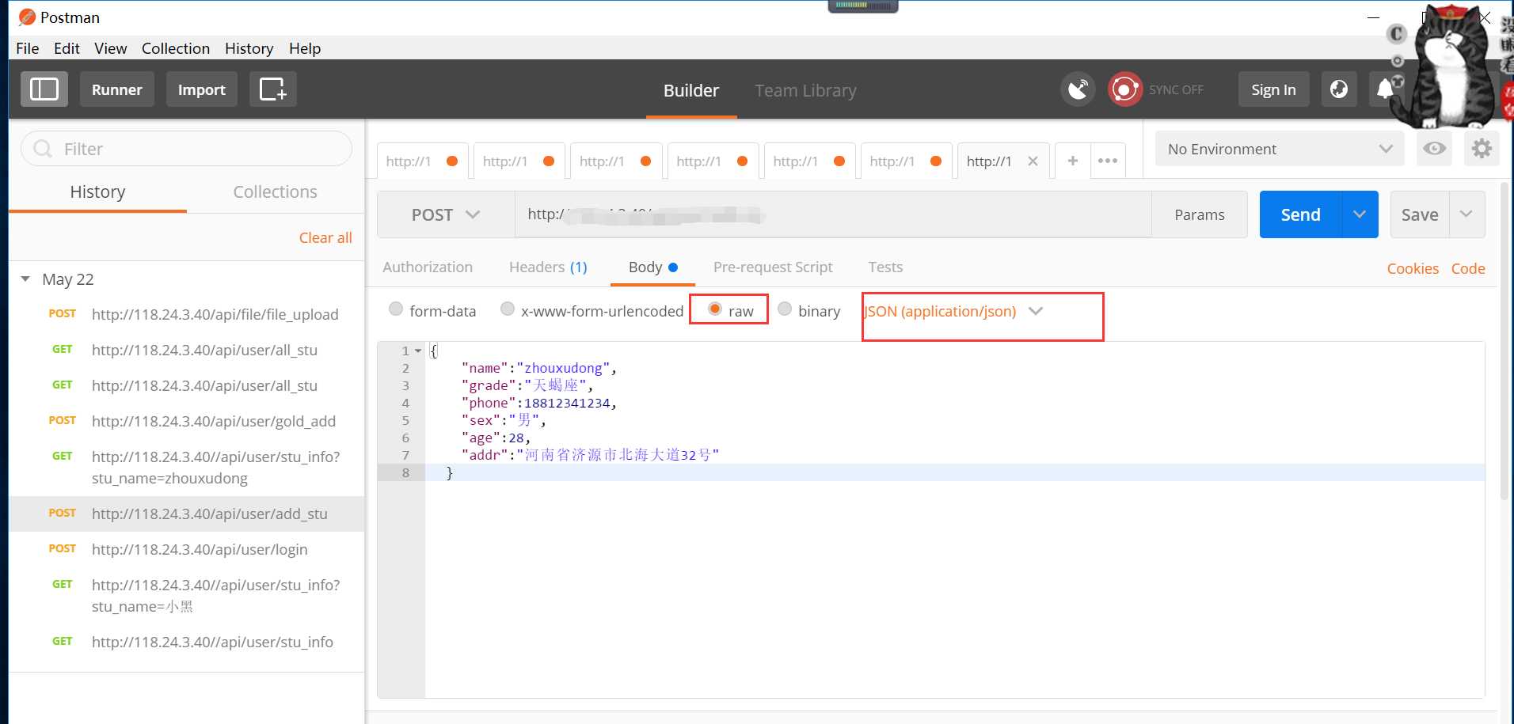
Task: Close the active http://1 tab
Action: pos(1033,161)
